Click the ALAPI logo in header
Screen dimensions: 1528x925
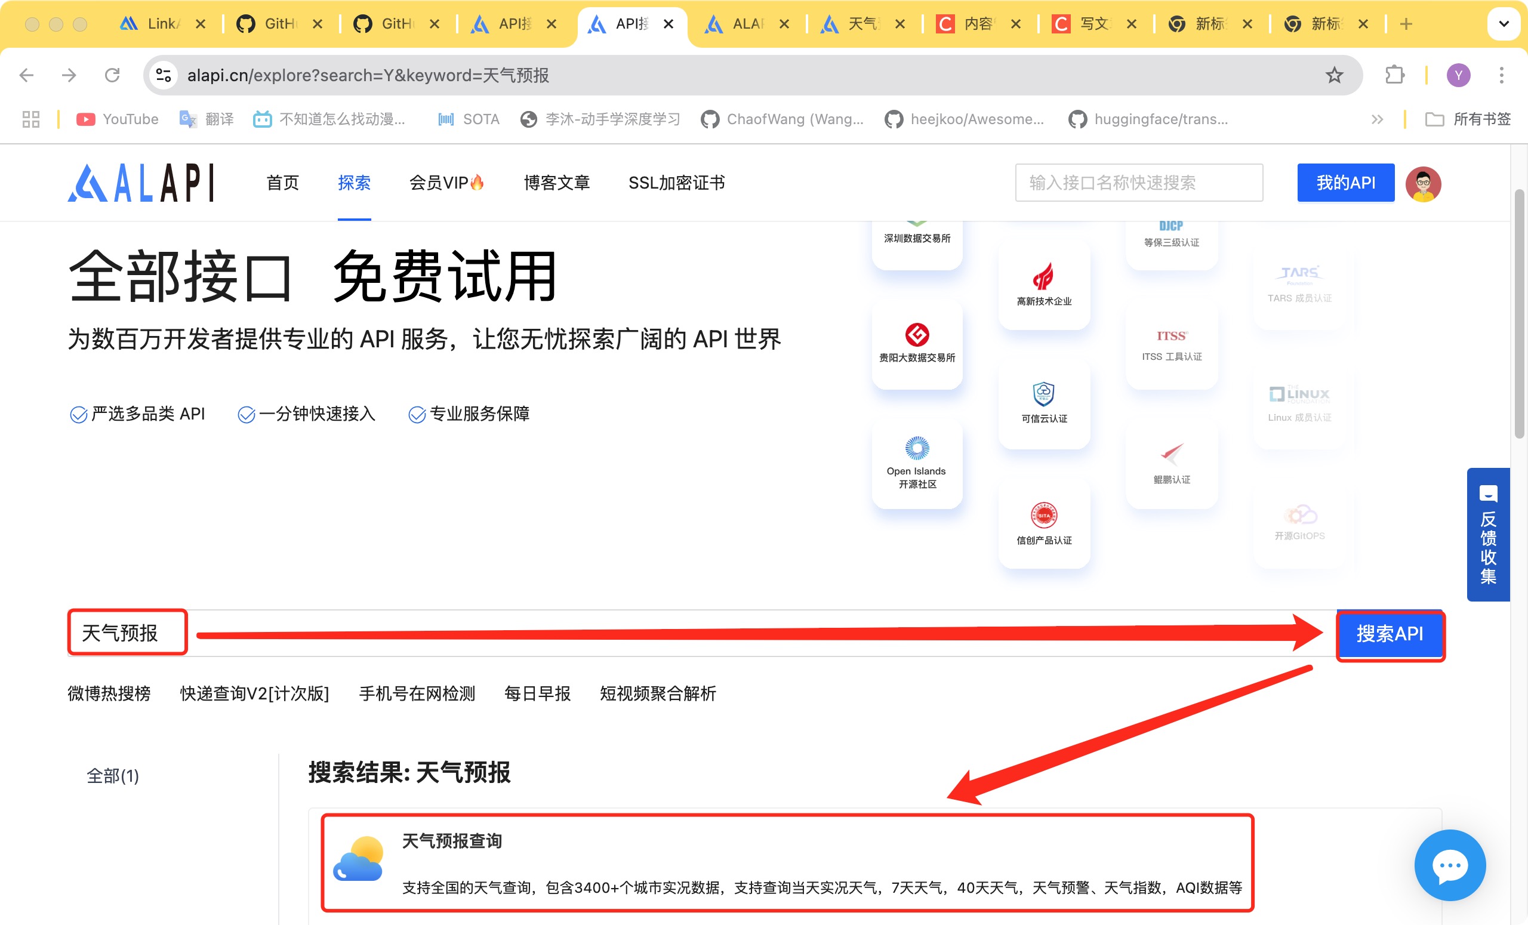pyautogui.click(x=141, y=183)
